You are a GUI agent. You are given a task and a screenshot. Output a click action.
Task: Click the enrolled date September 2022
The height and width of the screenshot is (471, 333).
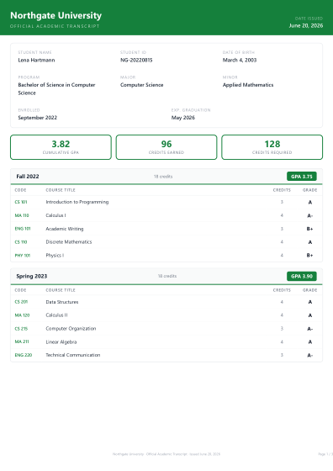(x=38, y=118)
